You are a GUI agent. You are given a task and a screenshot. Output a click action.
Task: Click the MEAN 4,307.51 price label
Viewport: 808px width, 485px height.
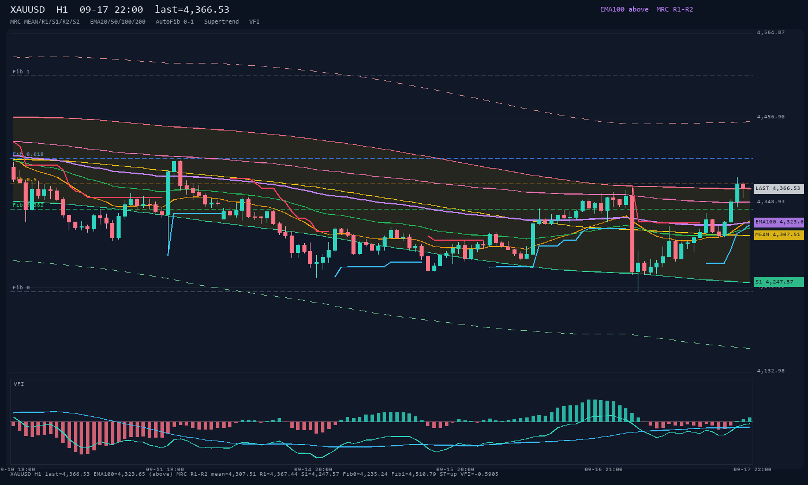pyautogui.click(x=779, y=235)
